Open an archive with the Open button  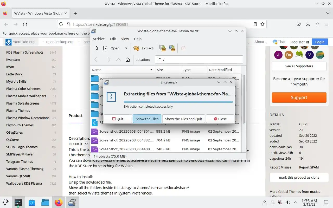pyautogui.click(x=111, y=48)
